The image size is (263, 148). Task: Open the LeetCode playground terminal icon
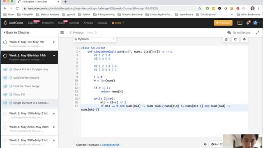coord(240,23)
